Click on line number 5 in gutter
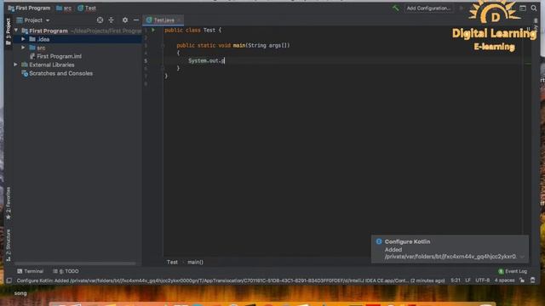Viewport: 545px width, 306px height. (x=146, y=60)
